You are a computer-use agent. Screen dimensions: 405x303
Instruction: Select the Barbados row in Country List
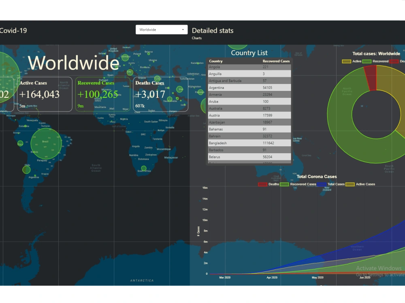point(249,150)
